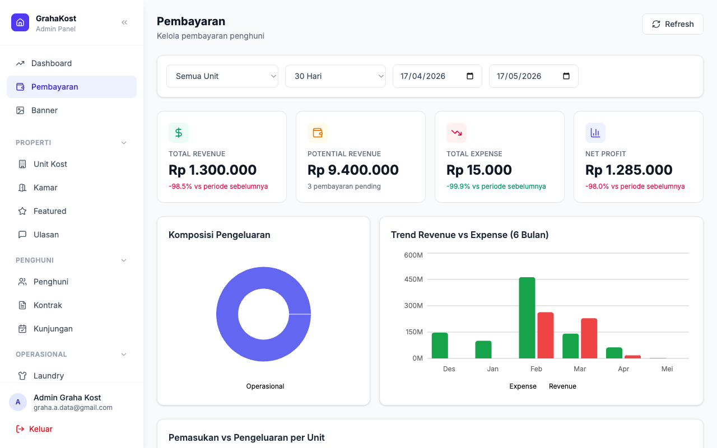Open the Laundry page link

point(72,376)
